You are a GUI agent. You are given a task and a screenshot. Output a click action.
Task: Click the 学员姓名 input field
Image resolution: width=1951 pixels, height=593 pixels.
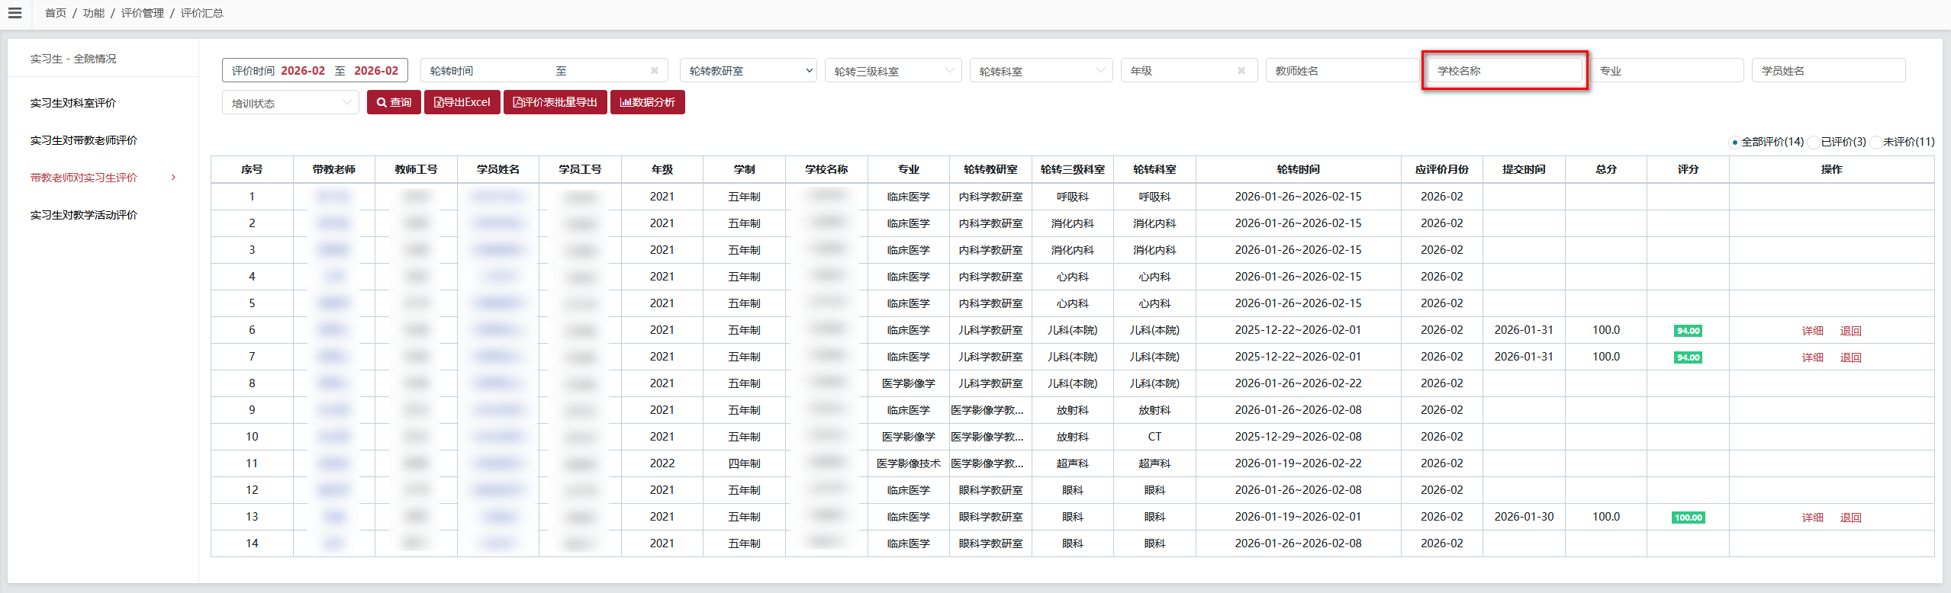pos(1828,71)
